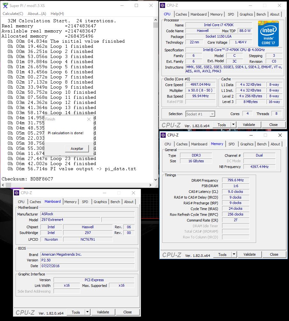Screen dimensions: 289x321
Task: Switch to SPD tab in the top CPU-Z window
Action: coord(231,14)
